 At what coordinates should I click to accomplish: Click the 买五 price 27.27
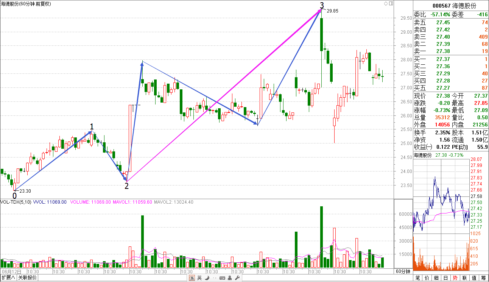click(x=443, y=88)
